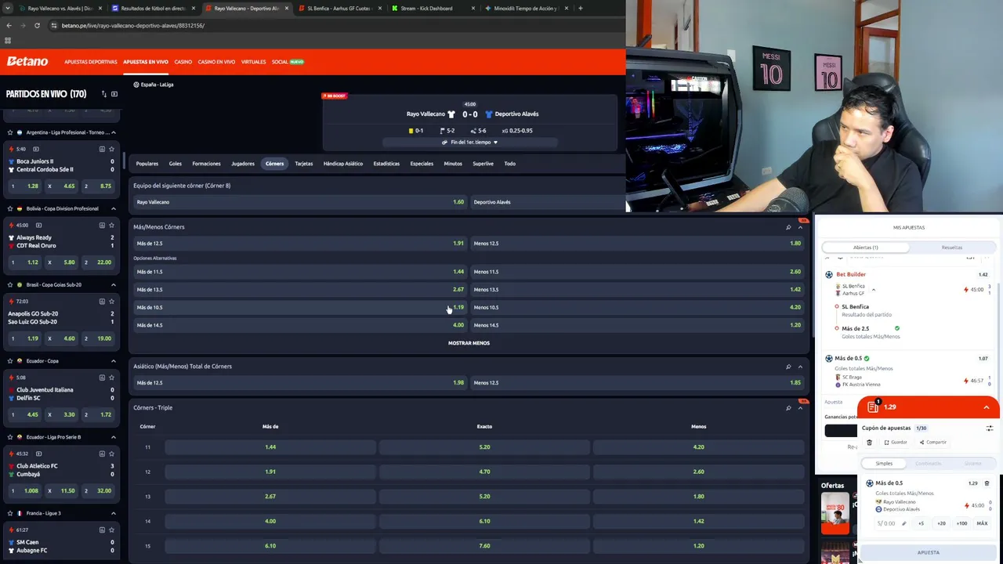Screen dimensions: 1003x564
Task: Open bet coupon settings sliders
Action: 990,428
